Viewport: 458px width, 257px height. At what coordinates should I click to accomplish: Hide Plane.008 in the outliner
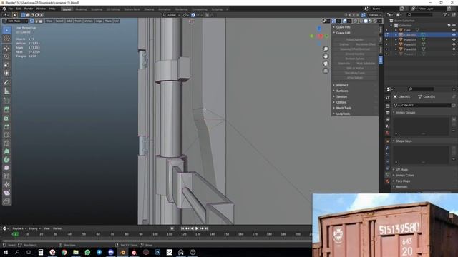coord(454,49)
